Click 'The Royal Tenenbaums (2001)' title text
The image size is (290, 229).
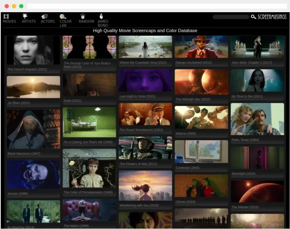coord(141,130)
